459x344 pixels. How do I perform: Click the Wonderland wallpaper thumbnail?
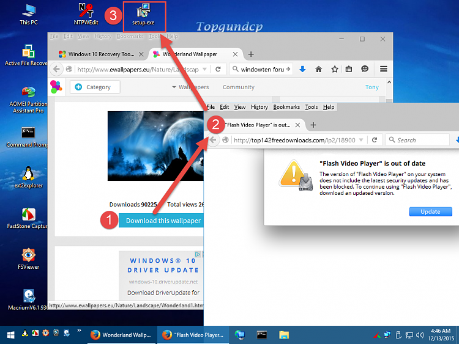(x=155, y=146)
